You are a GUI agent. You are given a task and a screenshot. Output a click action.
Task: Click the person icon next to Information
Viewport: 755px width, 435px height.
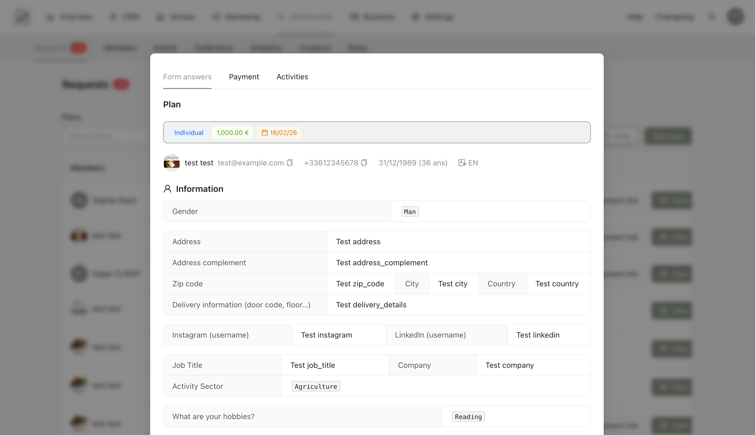[x=167, y=189]
